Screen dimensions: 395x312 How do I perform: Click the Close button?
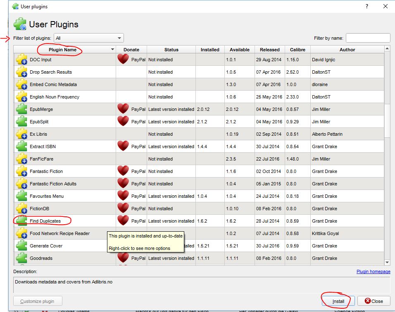coord(374,301)
